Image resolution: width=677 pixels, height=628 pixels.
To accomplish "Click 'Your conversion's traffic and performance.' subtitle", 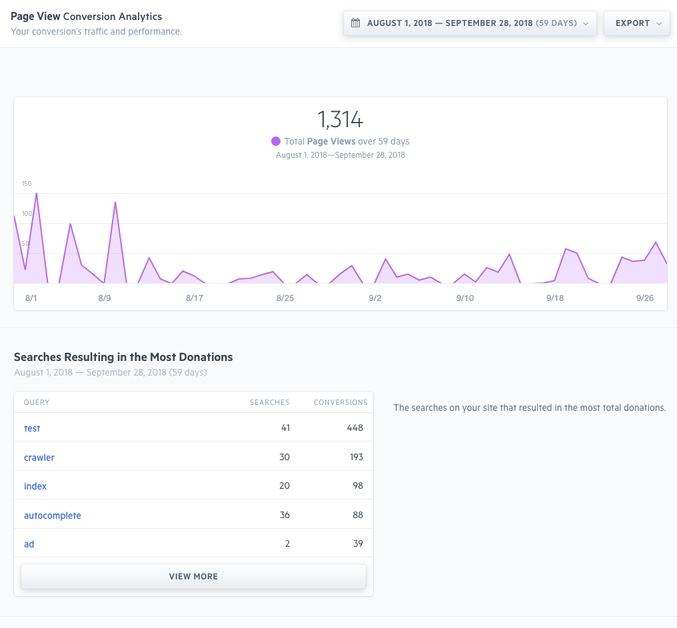I will 96,31.
